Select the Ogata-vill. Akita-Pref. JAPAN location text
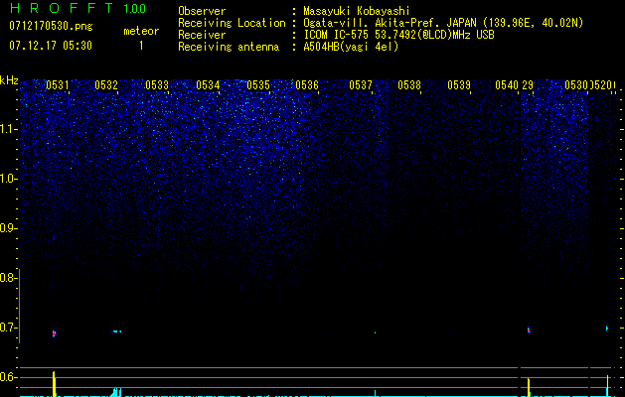This screenshot has height=397, width=625. (x=443, y=23)
